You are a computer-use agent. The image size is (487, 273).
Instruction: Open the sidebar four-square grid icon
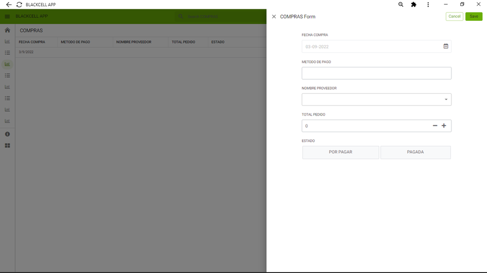point(7,145)
